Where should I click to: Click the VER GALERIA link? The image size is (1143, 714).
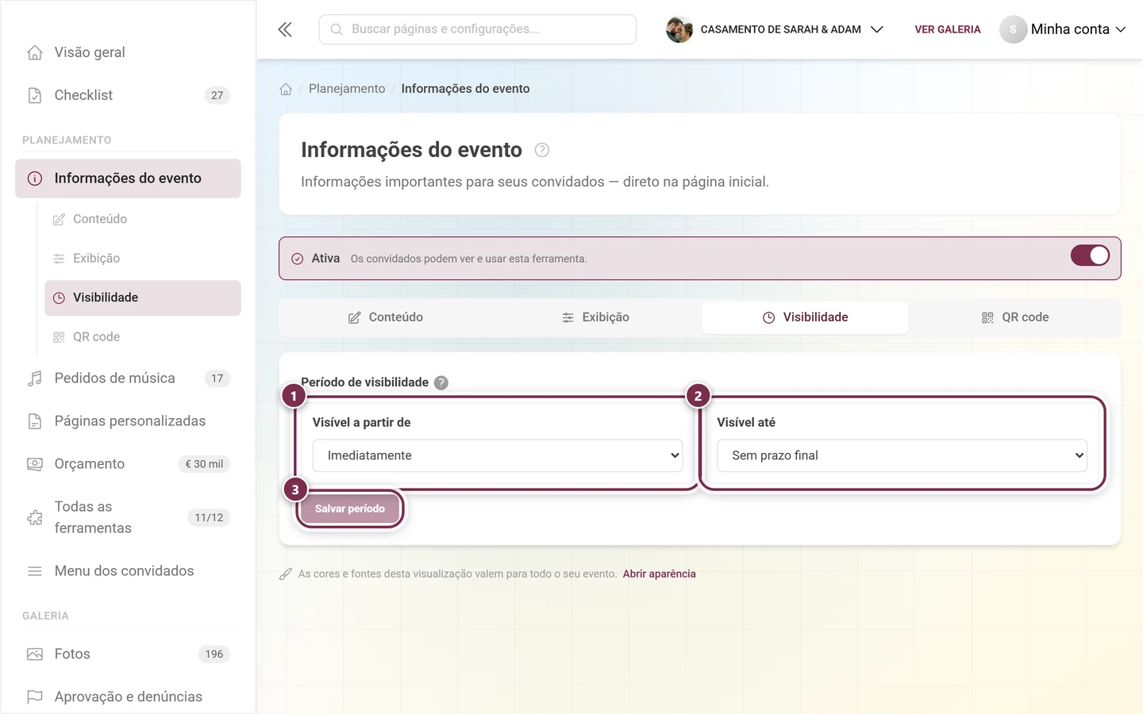[948, 29]
